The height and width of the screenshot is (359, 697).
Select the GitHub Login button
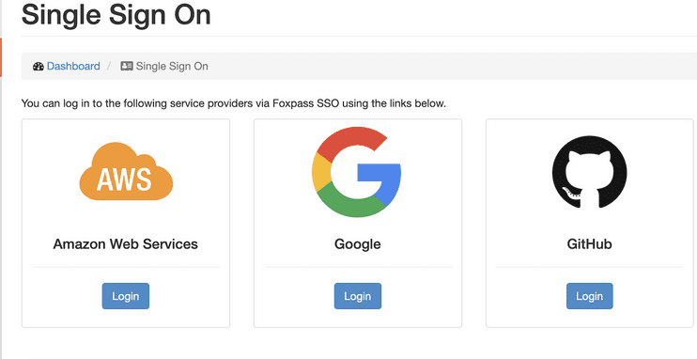click(x=589, y=296)
